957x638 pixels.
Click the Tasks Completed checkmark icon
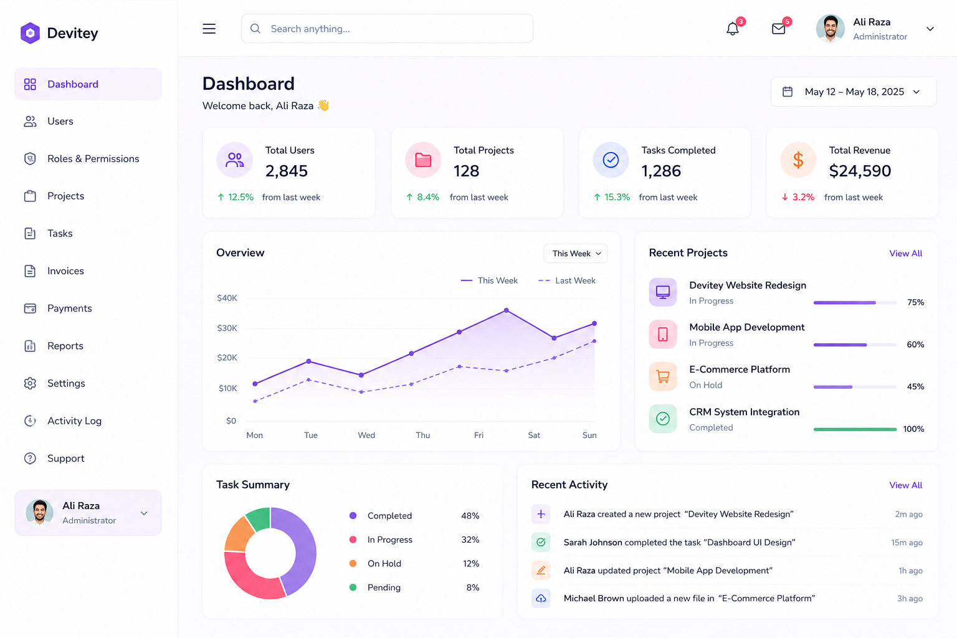(x=611, y=160)
